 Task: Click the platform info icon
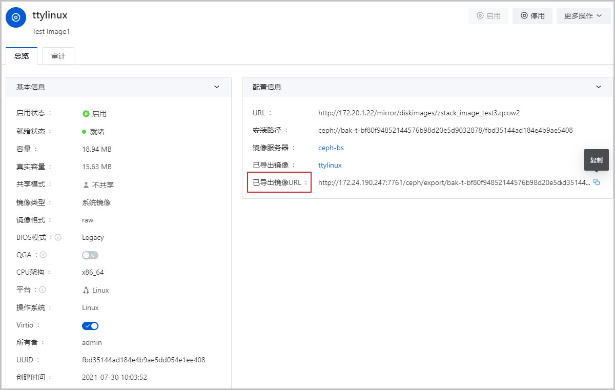click(43, 290)
